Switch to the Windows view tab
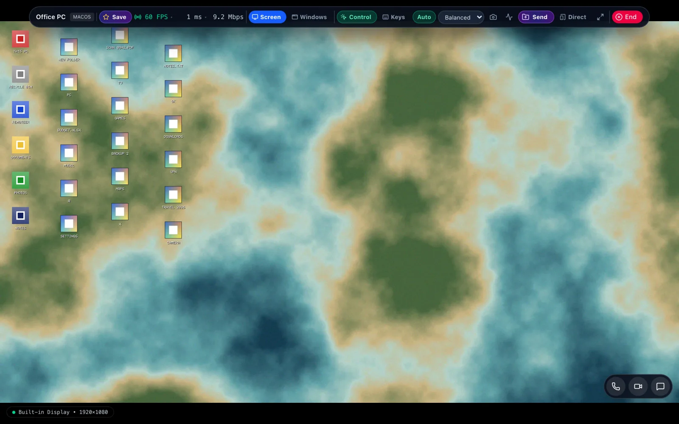679x424 pixels. pyautogui.click(x=309, y=17)
